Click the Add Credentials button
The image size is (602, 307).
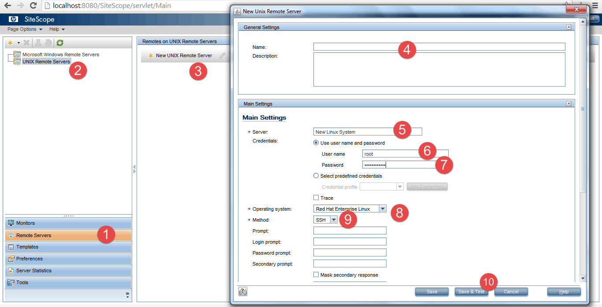tap(427, 187)
